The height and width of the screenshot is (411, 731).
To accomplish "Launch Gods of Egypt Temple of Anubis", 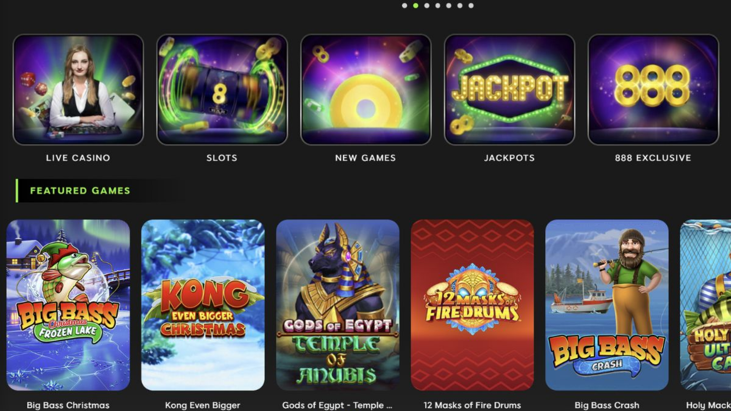I will coord(338,305).
